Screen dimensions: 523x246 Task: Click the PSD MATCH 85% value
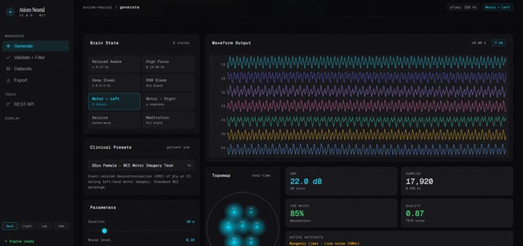[x=297, y=214]
